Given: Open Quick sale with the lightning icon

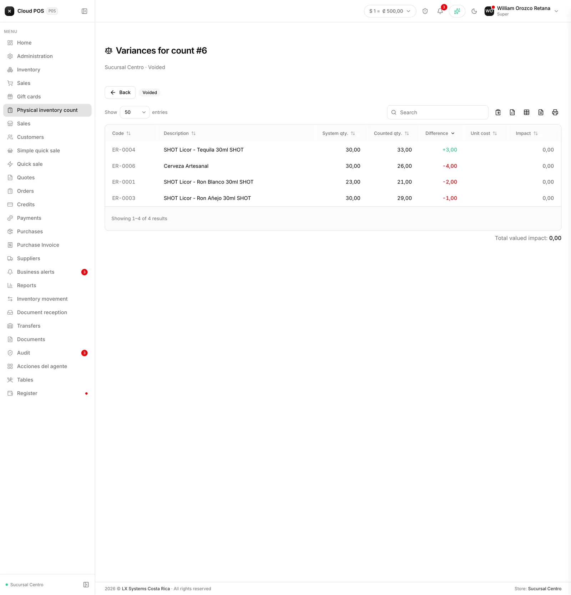Looking at the screenshot, I should (47, 164).
